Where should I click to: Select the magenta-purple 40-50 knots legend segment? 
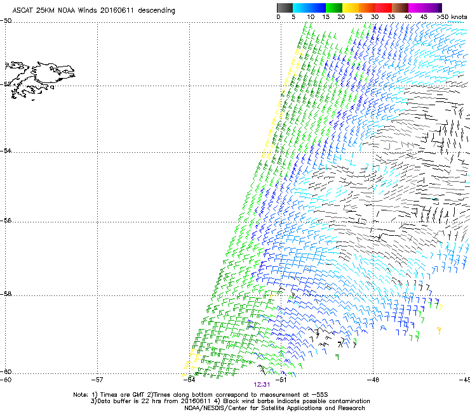425,8
